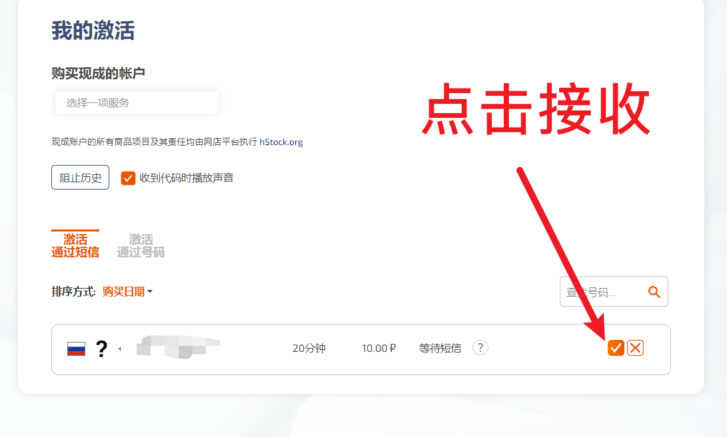The width and height of the screenshot is (727, 437).
Task: Switch to the 激活通过短信 tab
Action: (x=75, y=245)
